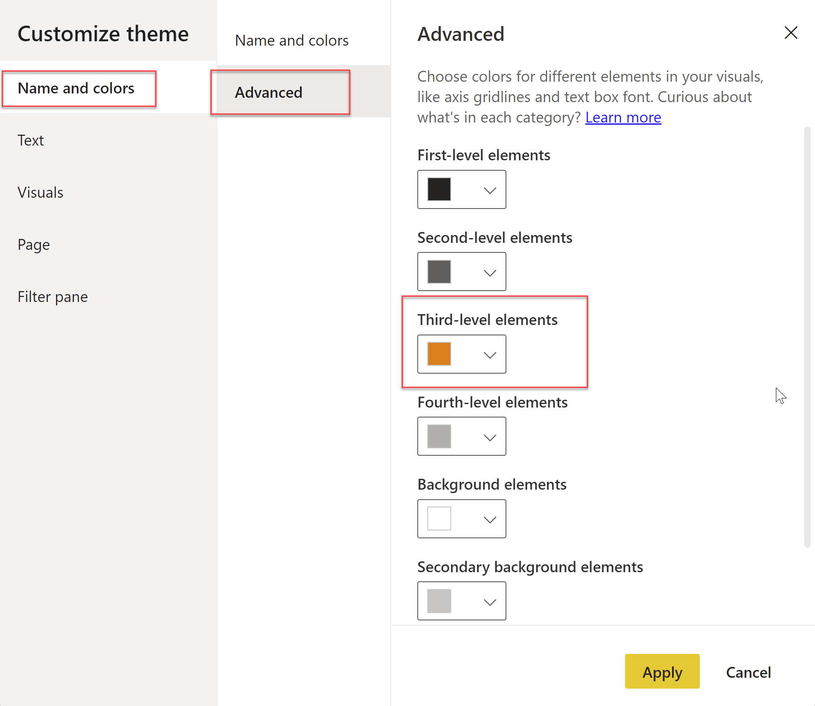The image size is (815, 706).
Task: Click the Secondary background elements gray swatch
Action: tap(439, 601)
